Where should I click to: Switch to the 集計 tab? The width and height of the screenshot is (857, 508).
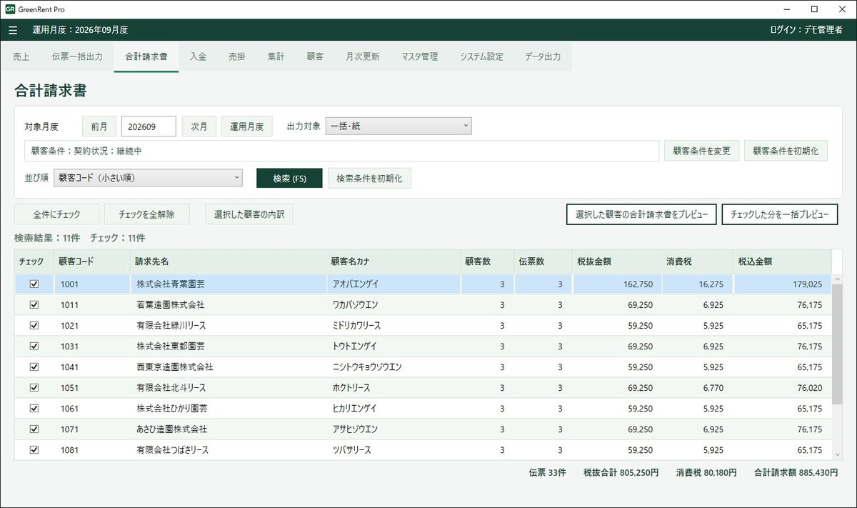point(276,56)
